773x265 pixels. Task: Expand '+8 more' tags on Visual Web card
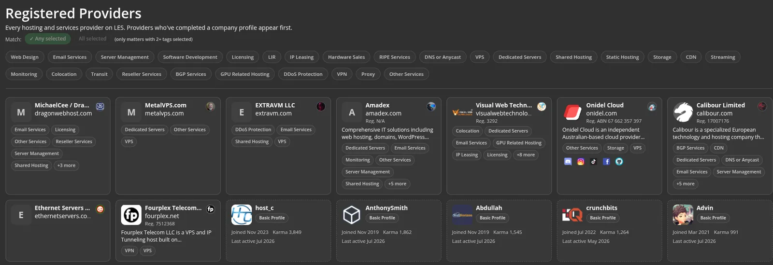tap(526, 155)
